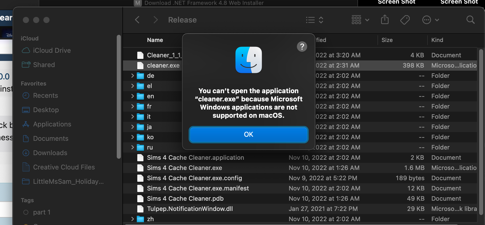The height and width of the screenshot is (225, 485).
Task: Open Finder search magnifier
Action: click(470, 20)
